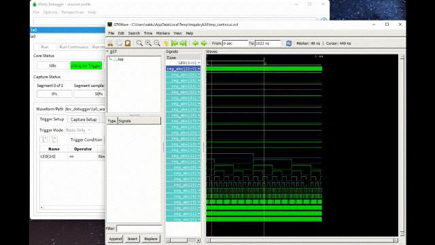The height and width of the screenshot is (245, 435).
Task: Select the reg_abc[22] signal row
Action: tap(183, 92)
